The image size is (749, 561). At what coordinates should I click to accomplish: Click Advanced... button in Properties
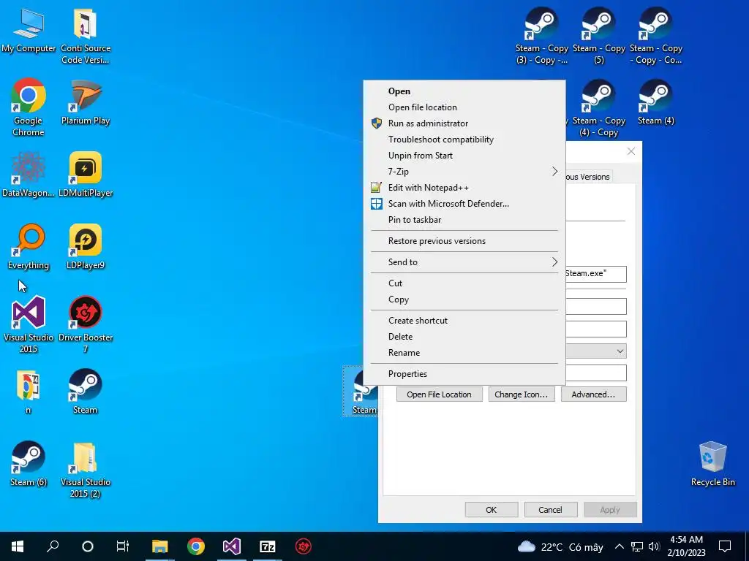[x=593, y=394]
